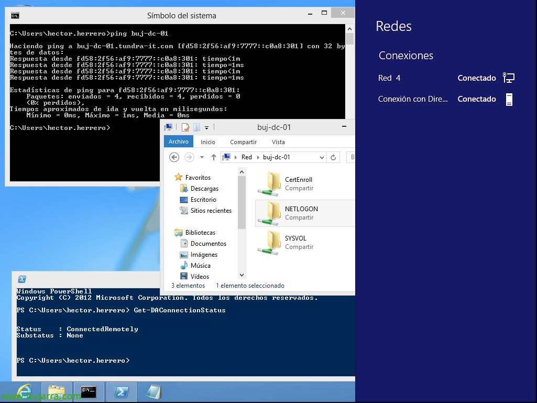Click the 'ConnectedRemotely' status value
The width and height of the screenshot is (537, 403).
click(x=102, y=329)
